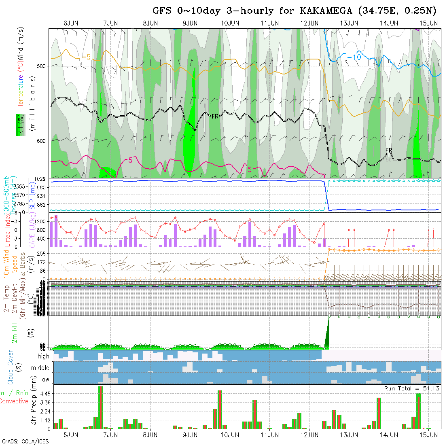Click the 600 millibar pressure axis label
This screenshot has width=445, height=445.
click(42, 141)
